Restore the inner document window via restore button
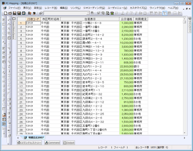The width and height of the screenshot is (193, 151). 187,9
